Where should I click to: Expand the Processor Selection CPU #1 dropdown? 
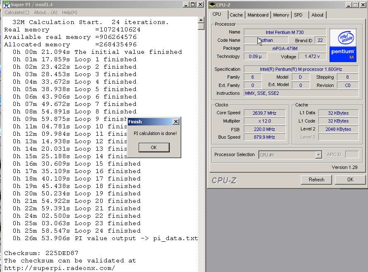pyautogui.click(x=318, y=155)
